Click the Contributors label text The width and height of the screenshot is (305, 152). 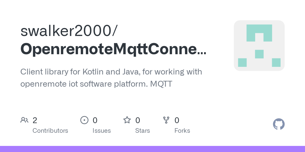[x=50, y=131]
